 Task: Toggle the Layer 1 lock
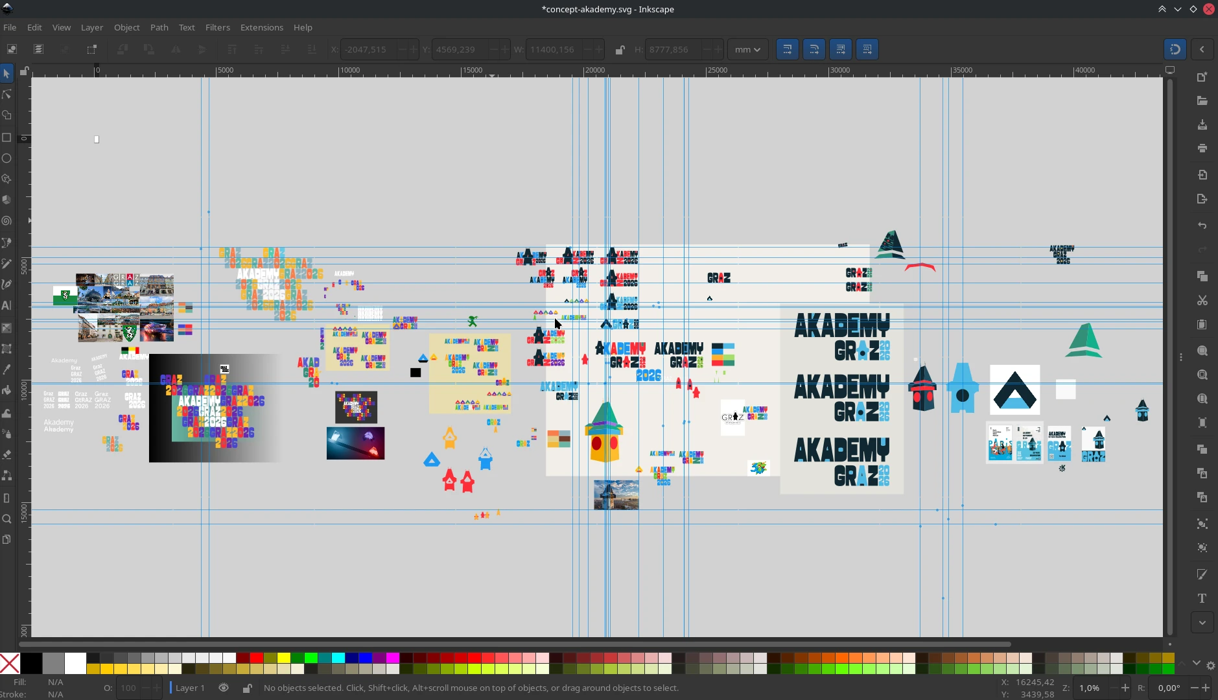247,688
